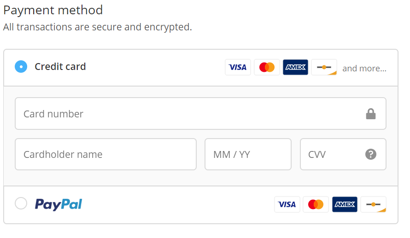Click the padlock icon in Card number field

pyautogui.click(x=370, y=114)
